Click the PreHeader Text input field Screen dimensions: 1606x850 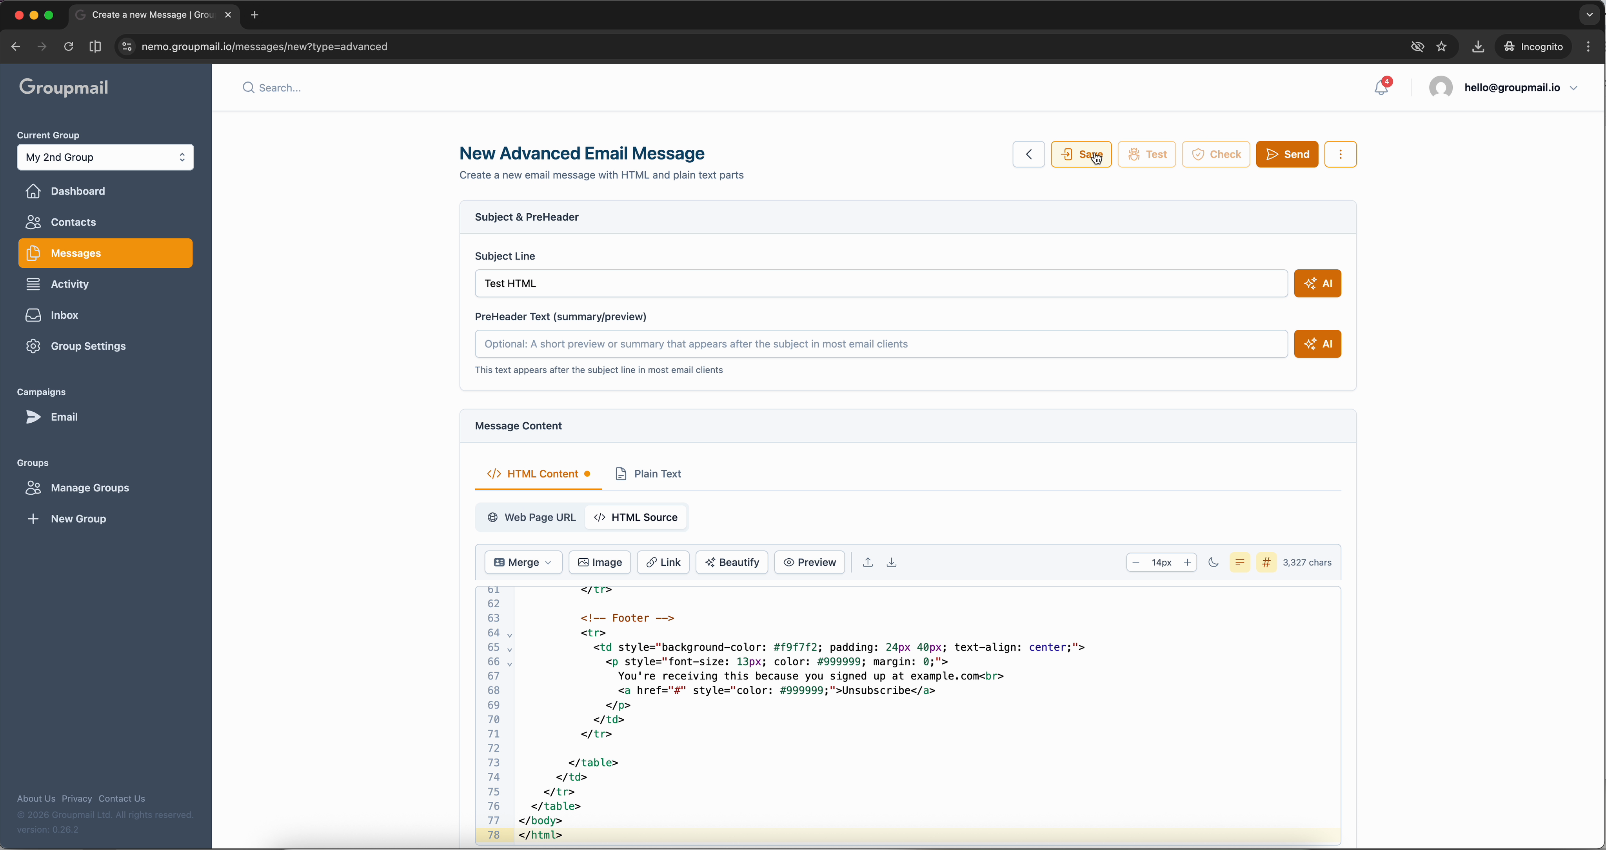point(881,343)
